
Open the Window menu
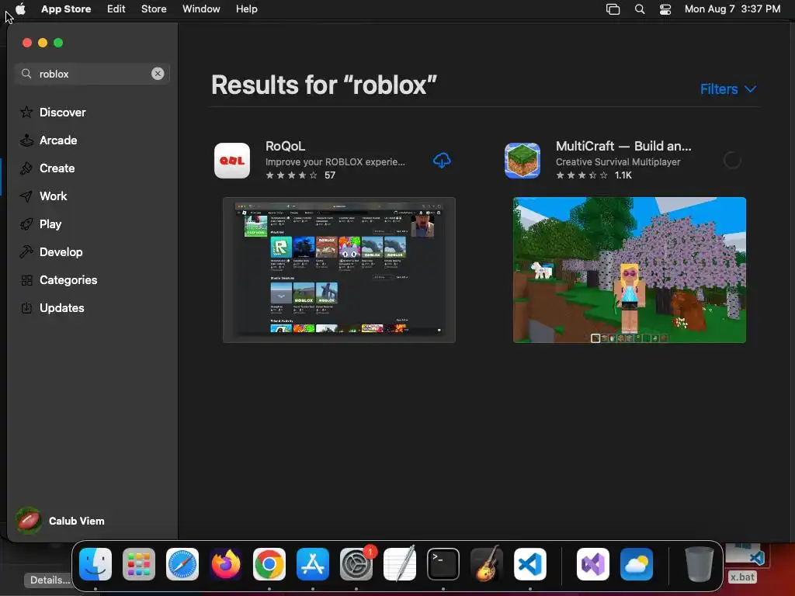click(x=201, y=9)
